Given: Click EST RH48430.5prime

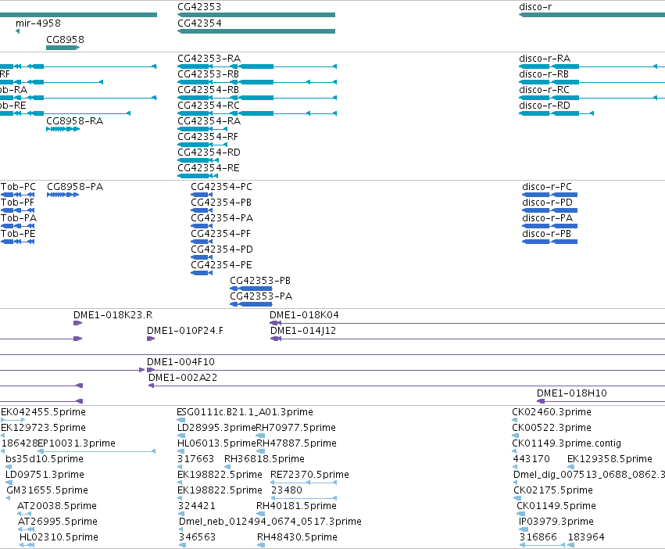Looking at the screenshot, I should (297, 537).
